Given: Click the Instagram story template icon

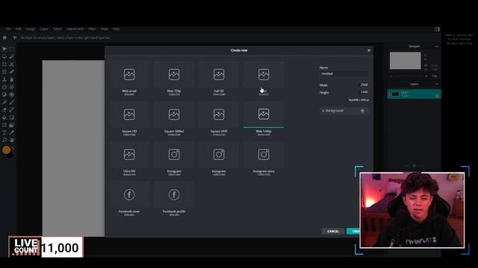Looking at the screenshot, I should 264,155.
